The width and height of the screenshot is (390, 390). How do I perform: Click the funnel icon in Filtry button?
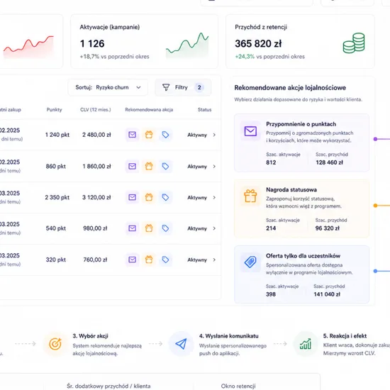pos(166,87)
